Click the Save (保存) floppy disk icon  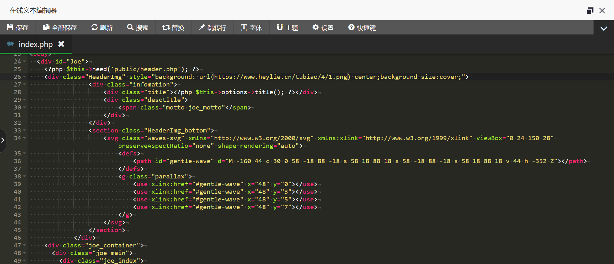pyautogui.click(x=10, y=27)
